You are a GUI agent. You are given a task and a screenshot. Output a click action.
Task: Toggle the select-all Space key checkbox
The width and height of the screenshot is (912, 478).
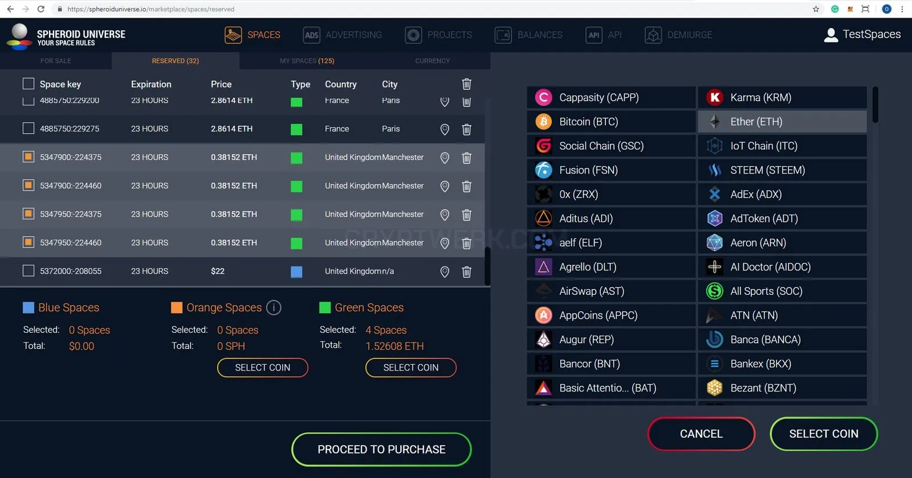point(28,84)
